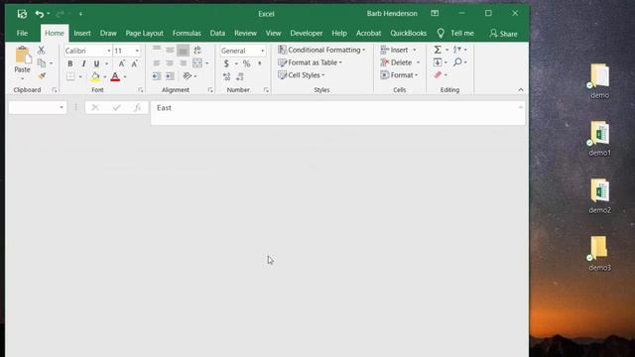Apply yellow Fill Color bucket
The image size is (635, 357).
(95, 76)
